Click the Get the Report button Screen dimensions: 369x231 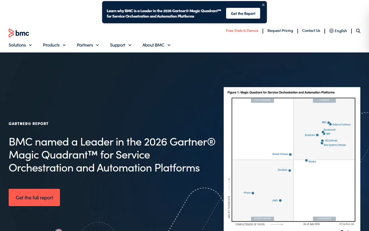243,13
